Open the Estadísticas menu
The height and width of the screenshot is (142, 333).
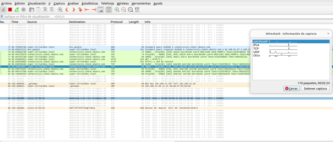click(90, 3)
